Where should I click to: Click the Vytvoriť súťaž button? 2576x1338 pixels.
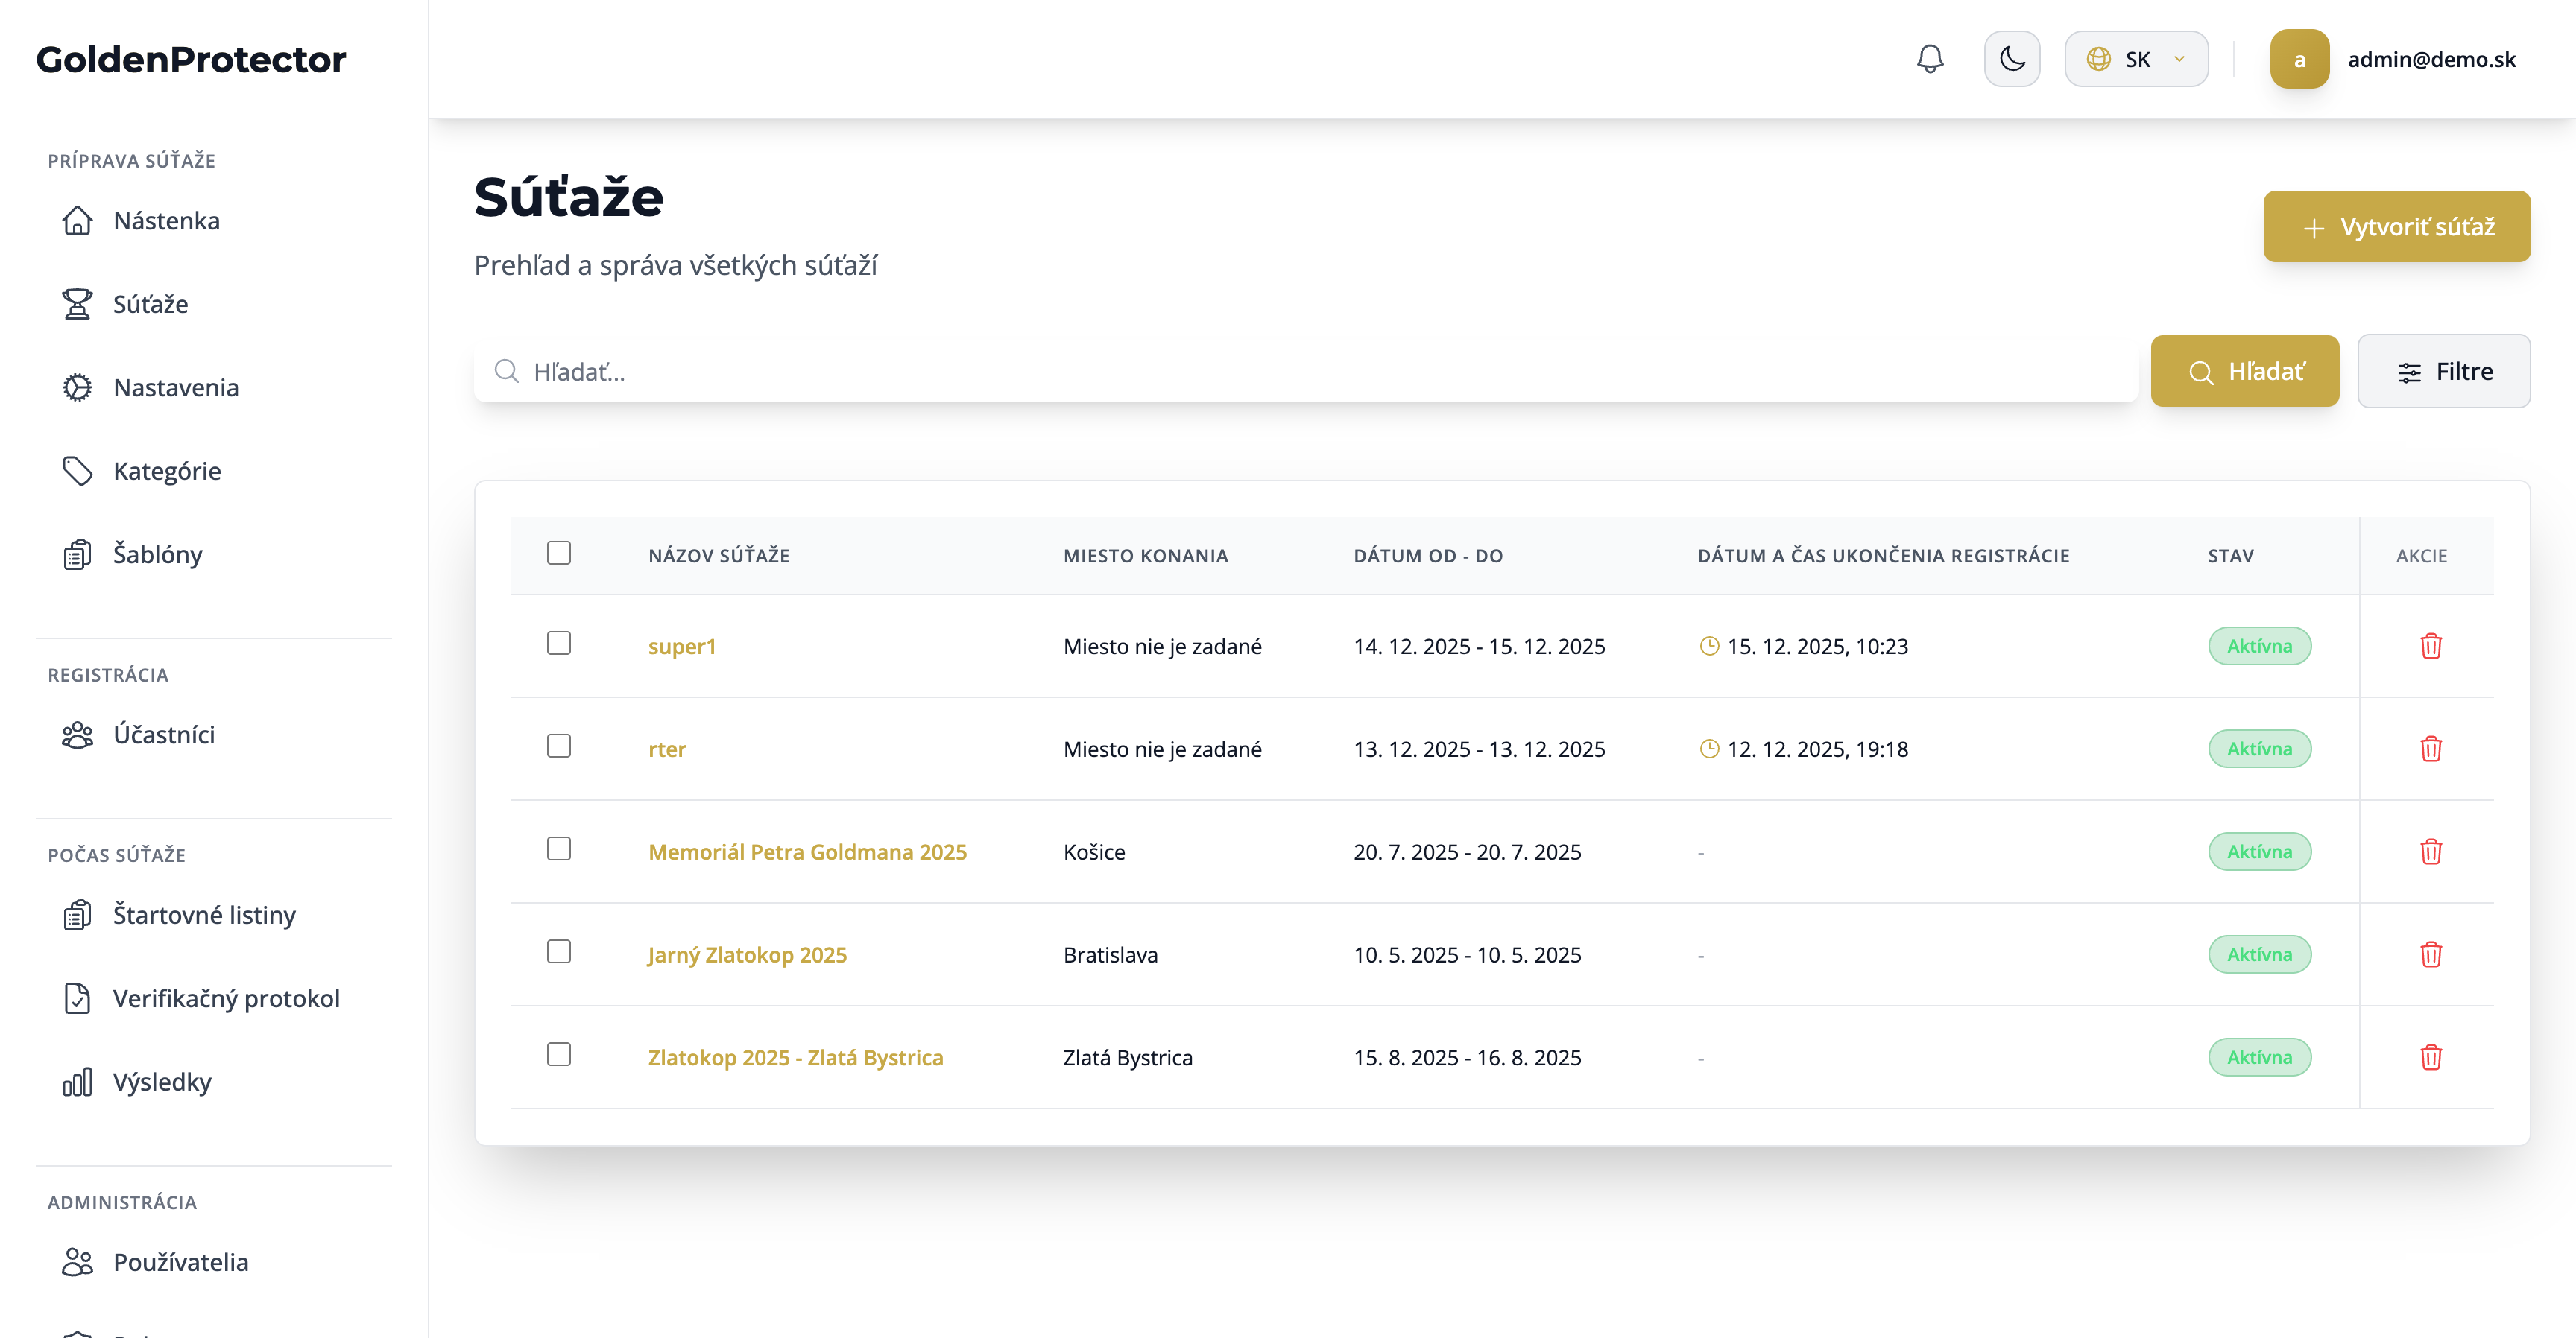tap(2396, 226)
